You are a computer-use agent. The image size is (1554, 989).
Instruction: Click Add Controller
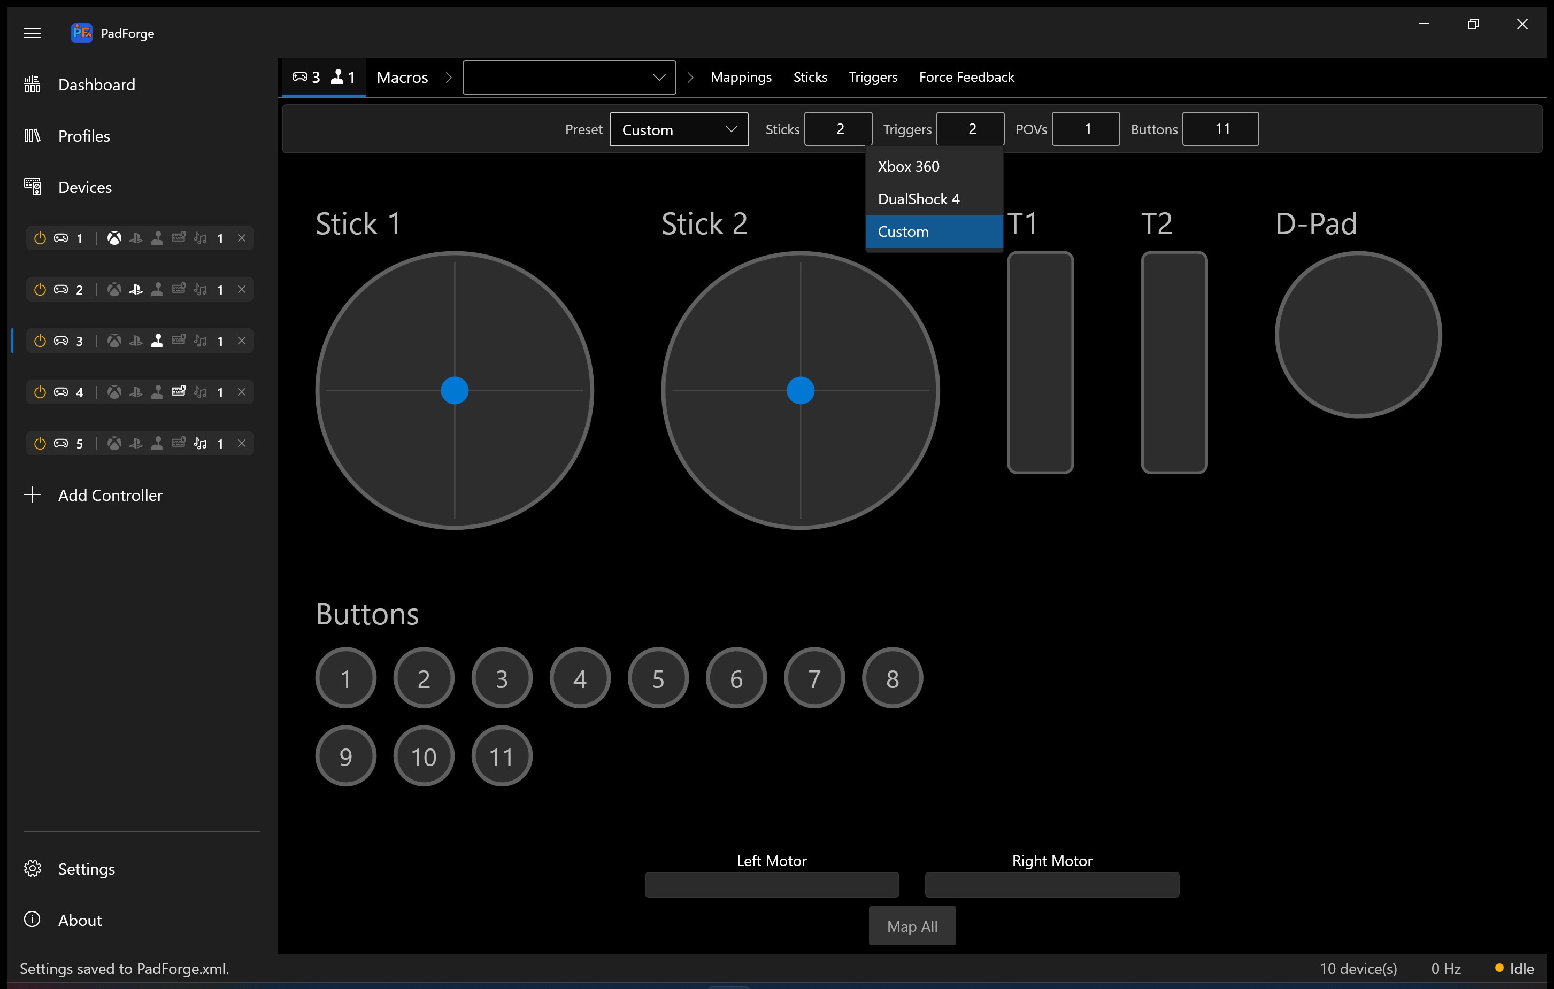(x=110, y=495)
